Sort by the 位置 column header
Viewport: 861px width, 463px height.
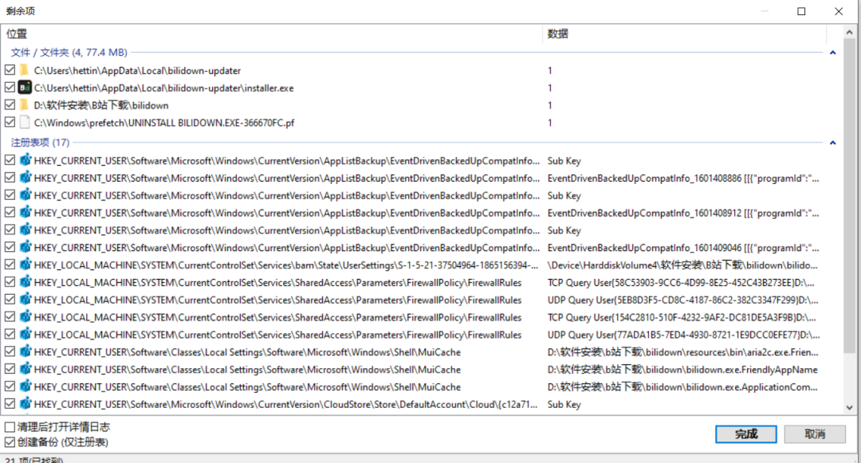pyautogui.click(x=271, y=34)
